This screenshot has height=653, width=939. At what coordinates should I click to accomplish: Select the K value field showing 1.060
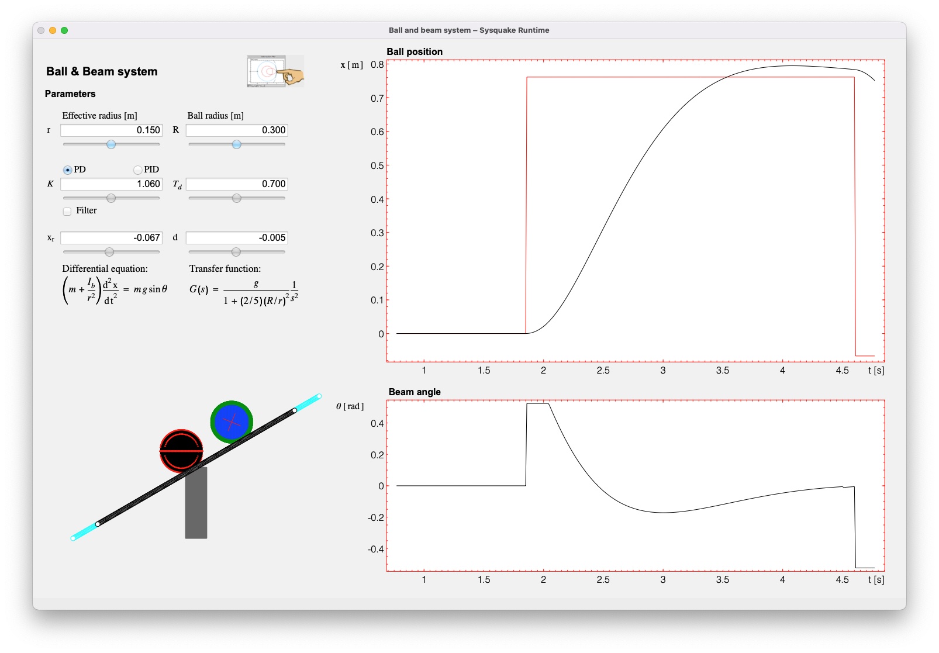pyautogui.click(x=111, y=184)
